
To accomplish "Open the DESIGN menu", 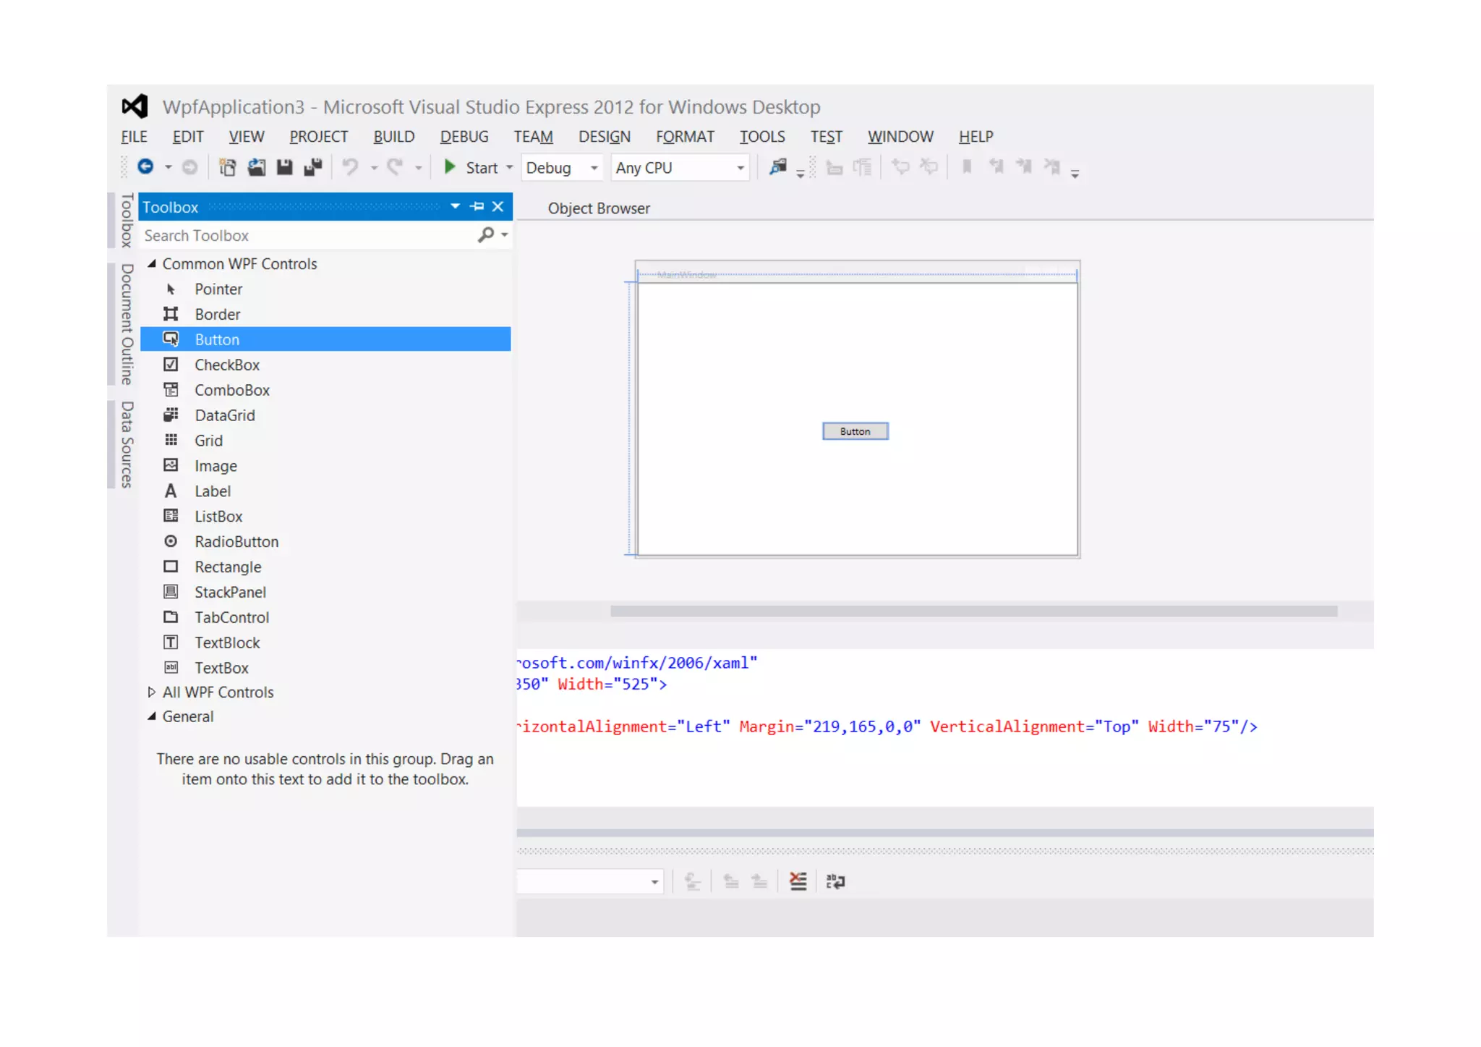I will pyautogui.click(x=605, y=137).
